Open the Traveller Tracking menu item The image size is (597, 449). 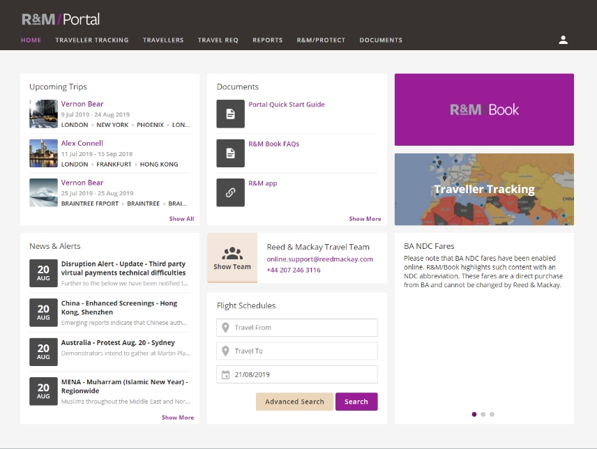click(x=92, y=40)
